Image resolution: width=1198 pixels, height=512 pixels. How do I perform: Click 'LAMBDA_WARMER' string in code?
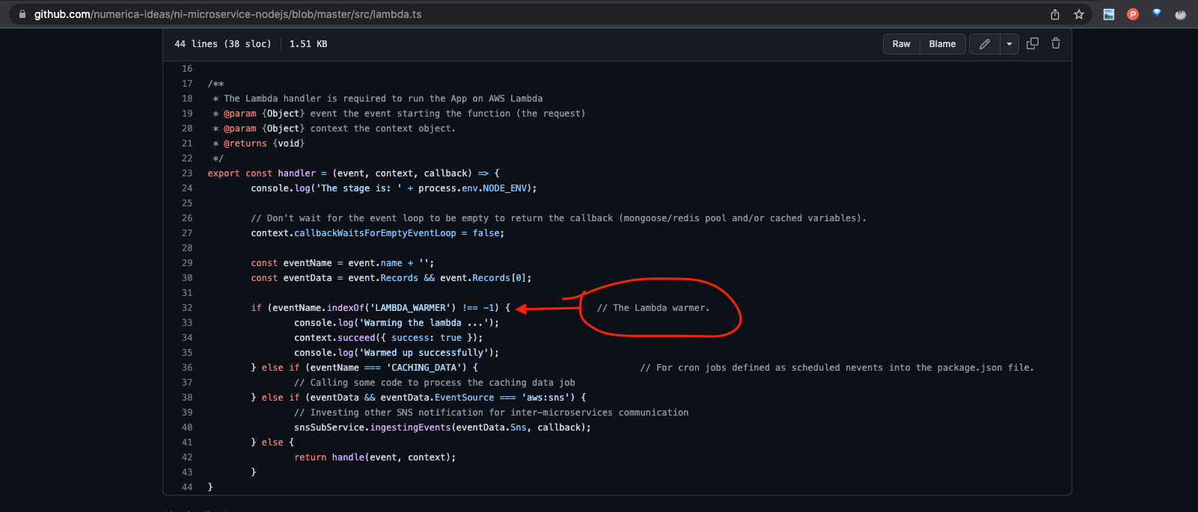[412, 308]
